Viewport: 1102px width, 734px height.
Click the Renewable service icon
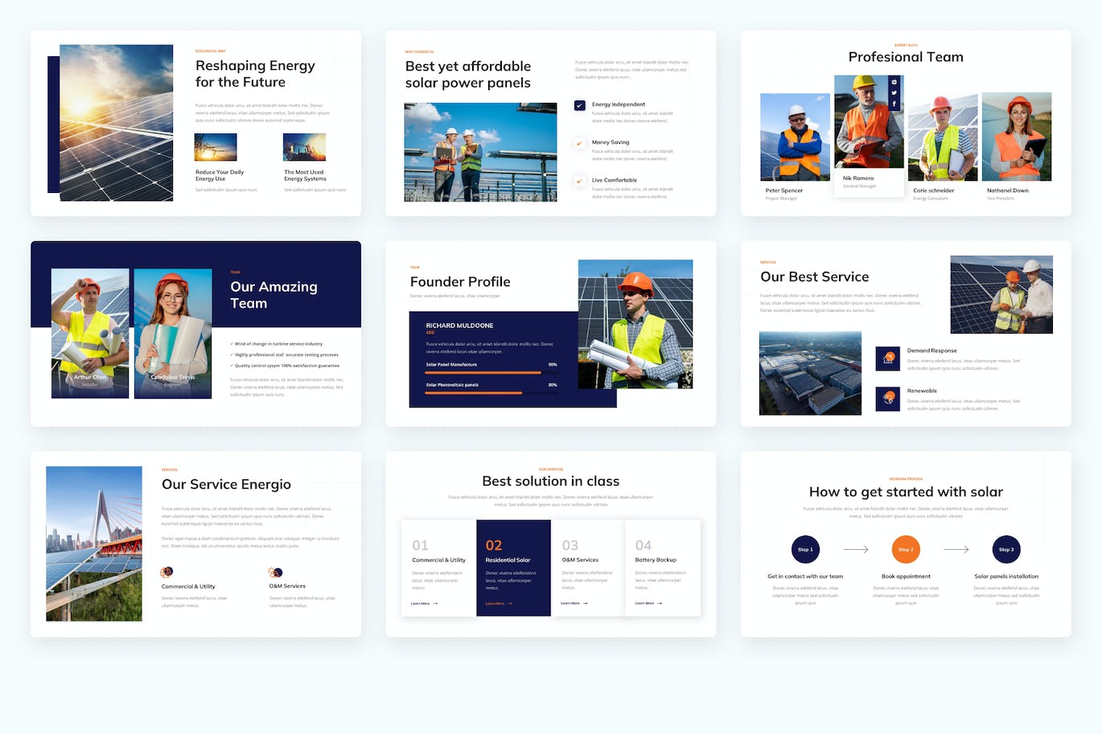tap(887, 399)
